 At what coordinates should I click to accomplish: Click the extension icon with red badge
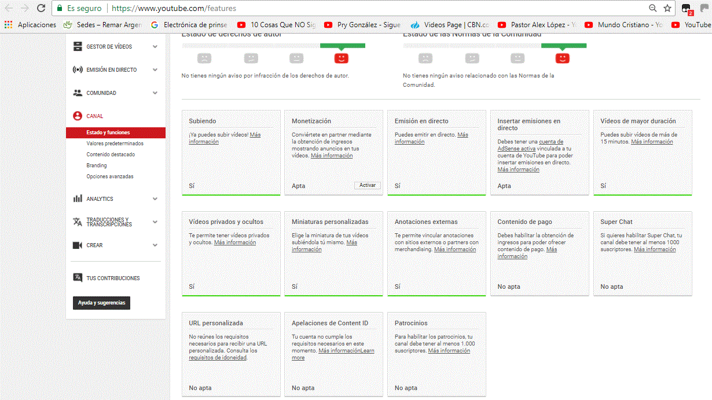[x=687, y=9]
